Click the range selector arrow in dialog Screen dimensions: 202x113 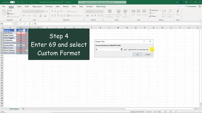point(122,50)
